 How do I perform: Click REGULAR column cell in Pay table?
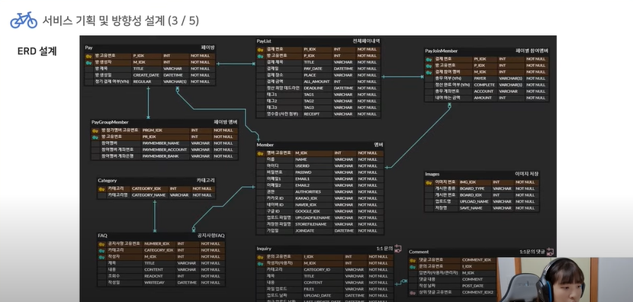click(146, 82)
